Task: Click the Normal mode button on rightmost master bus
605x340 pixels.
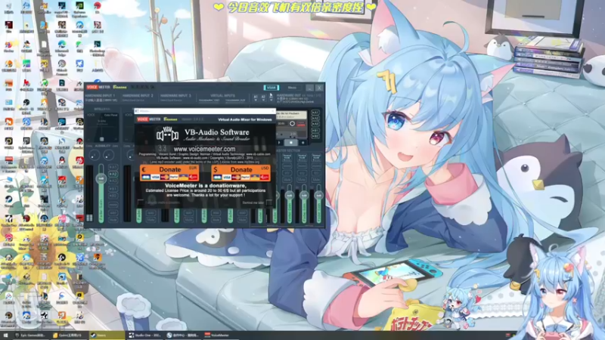Action: click(316, 157)
